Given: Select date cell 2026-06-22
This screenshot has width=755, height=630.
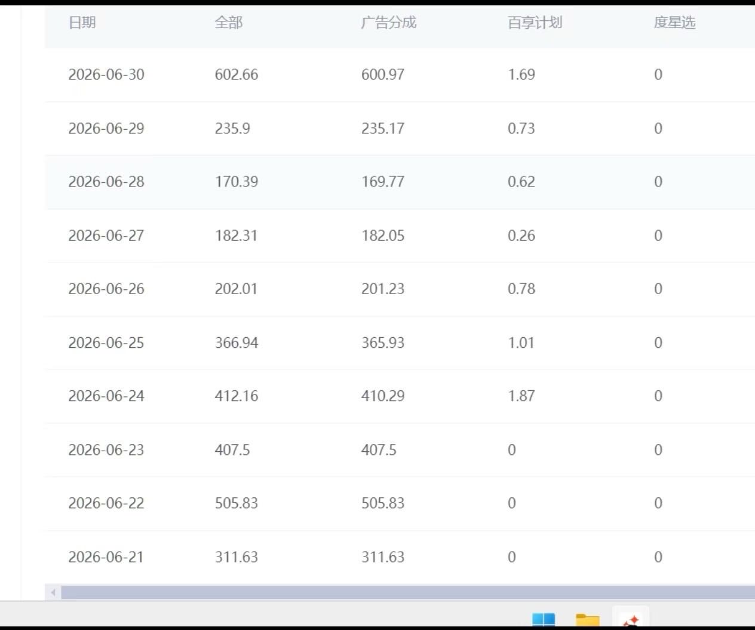Looking at the screenshot, I should click(106, 503).
